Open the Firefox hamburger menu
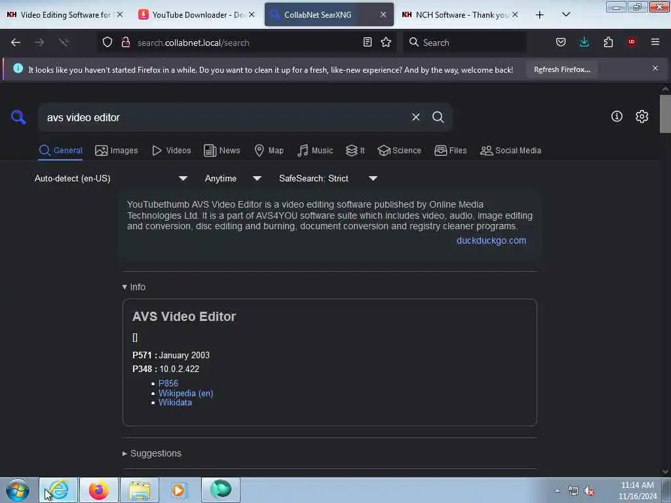The image size is (671, 503). 655,43
